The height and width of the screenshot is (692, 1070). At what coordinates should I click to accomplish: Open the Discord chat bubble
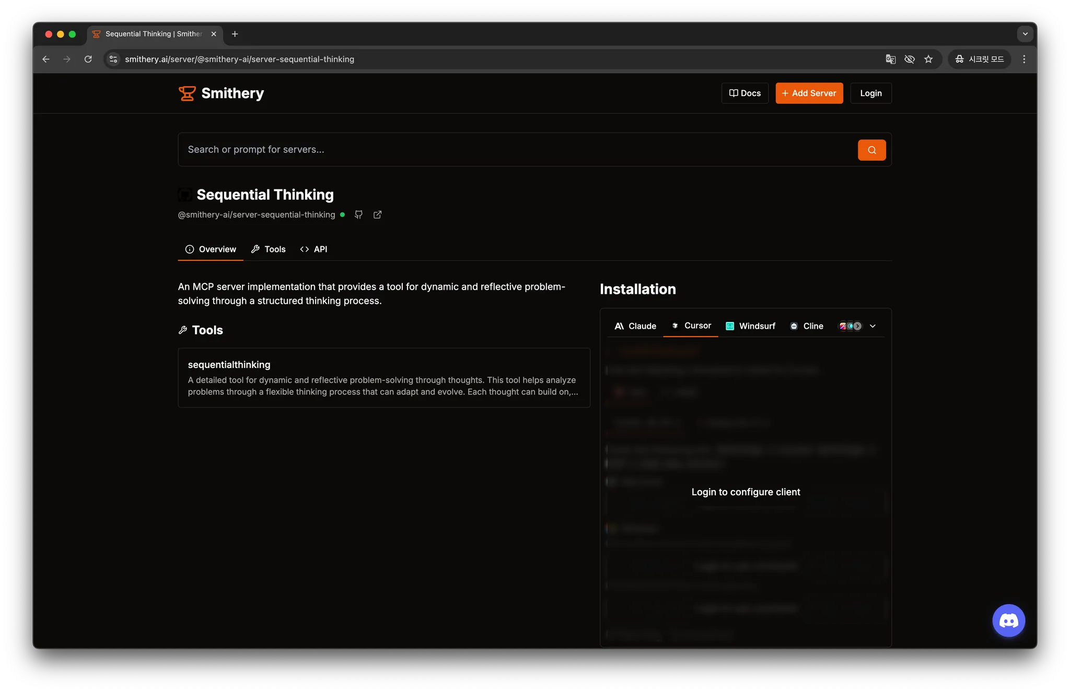[1008, 621]
